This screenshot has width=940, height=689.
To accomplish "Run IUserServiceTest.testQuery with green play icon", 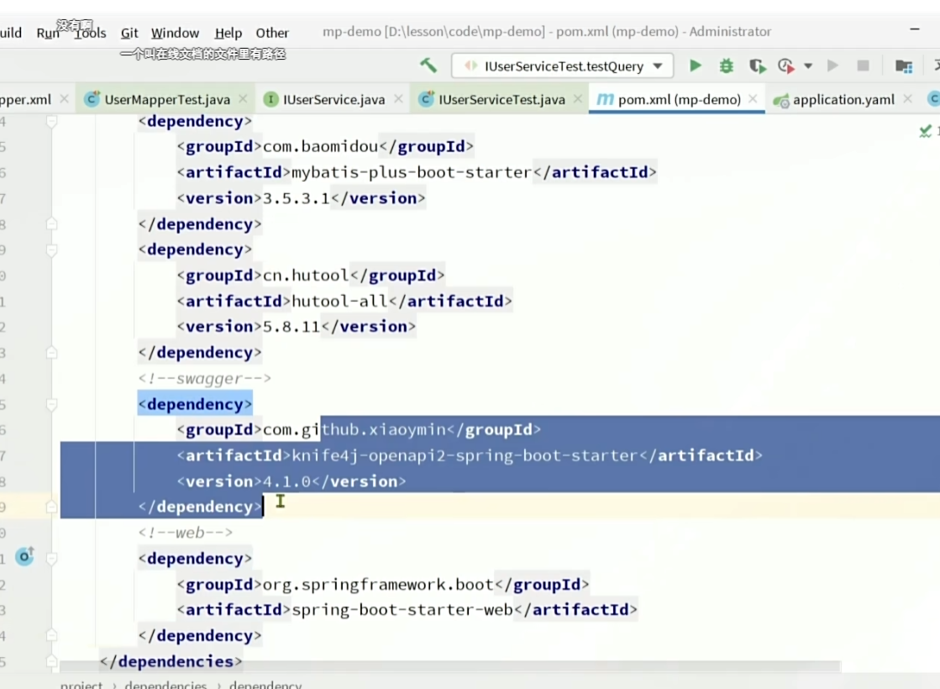I will [695, 66].
